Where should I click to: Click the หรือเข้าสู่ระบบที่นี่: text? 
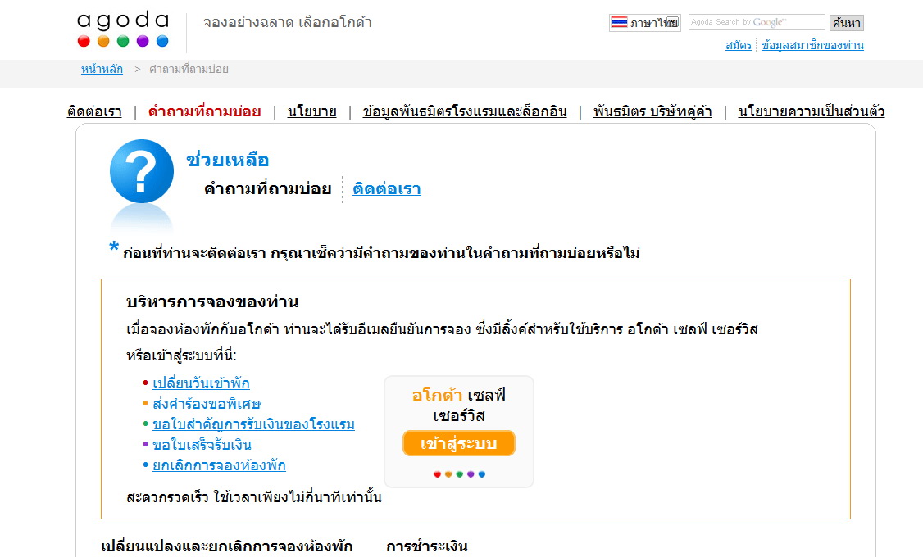point(181,355)
